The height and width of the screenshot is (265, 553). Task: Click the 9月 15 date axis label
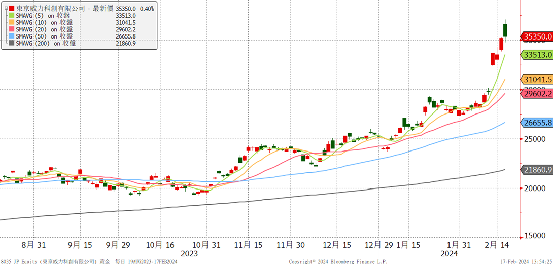(80, 244)
